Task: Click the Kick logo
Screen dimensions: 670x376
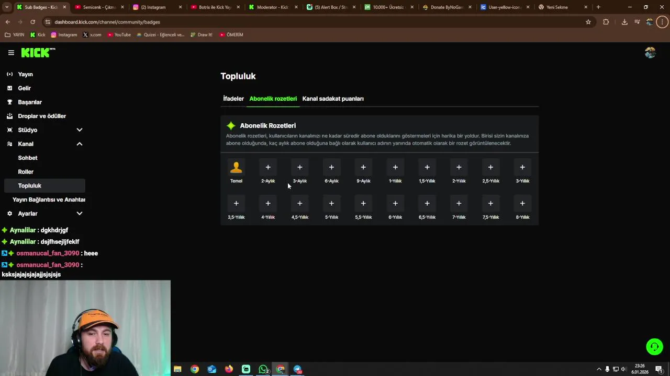Action: 38,53
